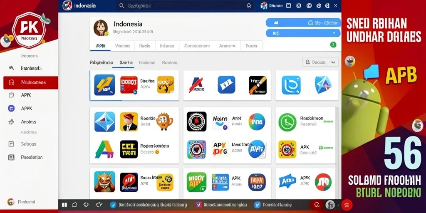Open the dark blue rounded INDUA icon
This screenshot has width=426, height=213.
click(x=257, y=182)
